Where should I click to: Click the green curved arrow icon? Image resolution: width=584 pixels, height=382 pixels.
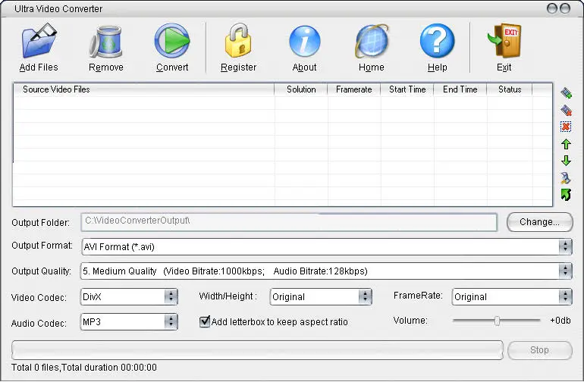click(x=566, y=194)
